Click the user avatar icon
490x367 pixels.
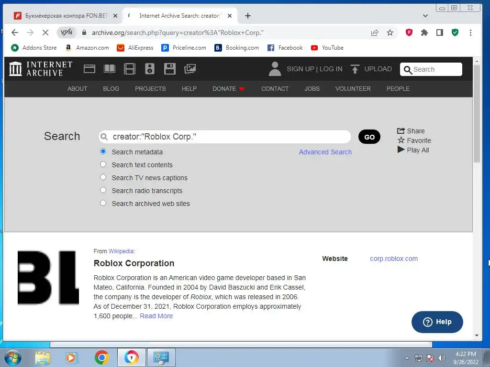(275, 69)
